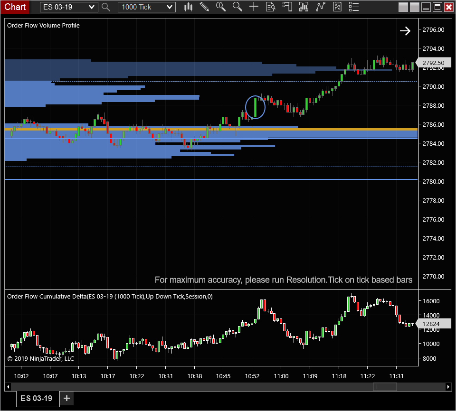
Task: Open the data box document icon
Action: [x=270, y=7]
